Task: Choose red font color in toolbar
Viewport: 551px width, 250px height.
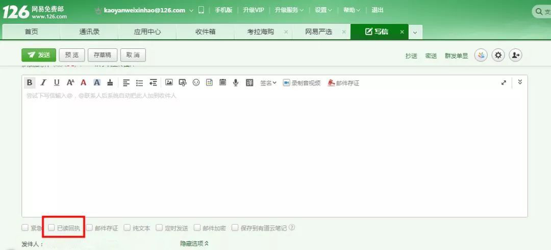Action: (x=83, y=82)
